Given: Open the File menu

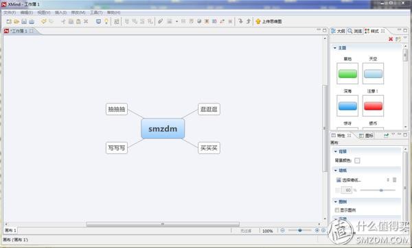Looking at the screenshot, I should (10, 12).
